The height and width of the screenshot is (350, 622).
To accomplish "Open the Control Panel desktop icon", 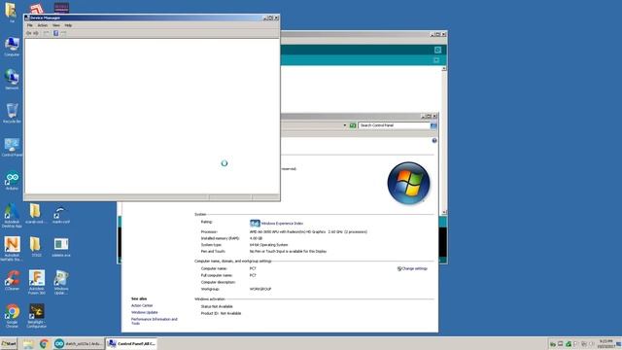I will point(12,147).
